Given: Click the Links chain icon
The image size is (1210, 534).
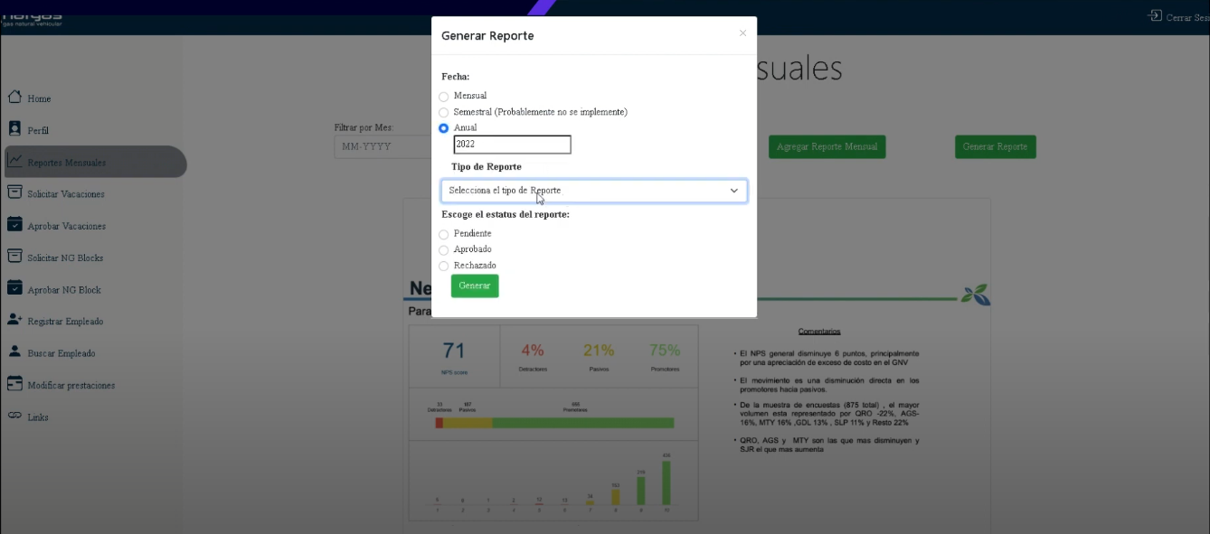Looking at the screenshot, I should click(14, 417).
